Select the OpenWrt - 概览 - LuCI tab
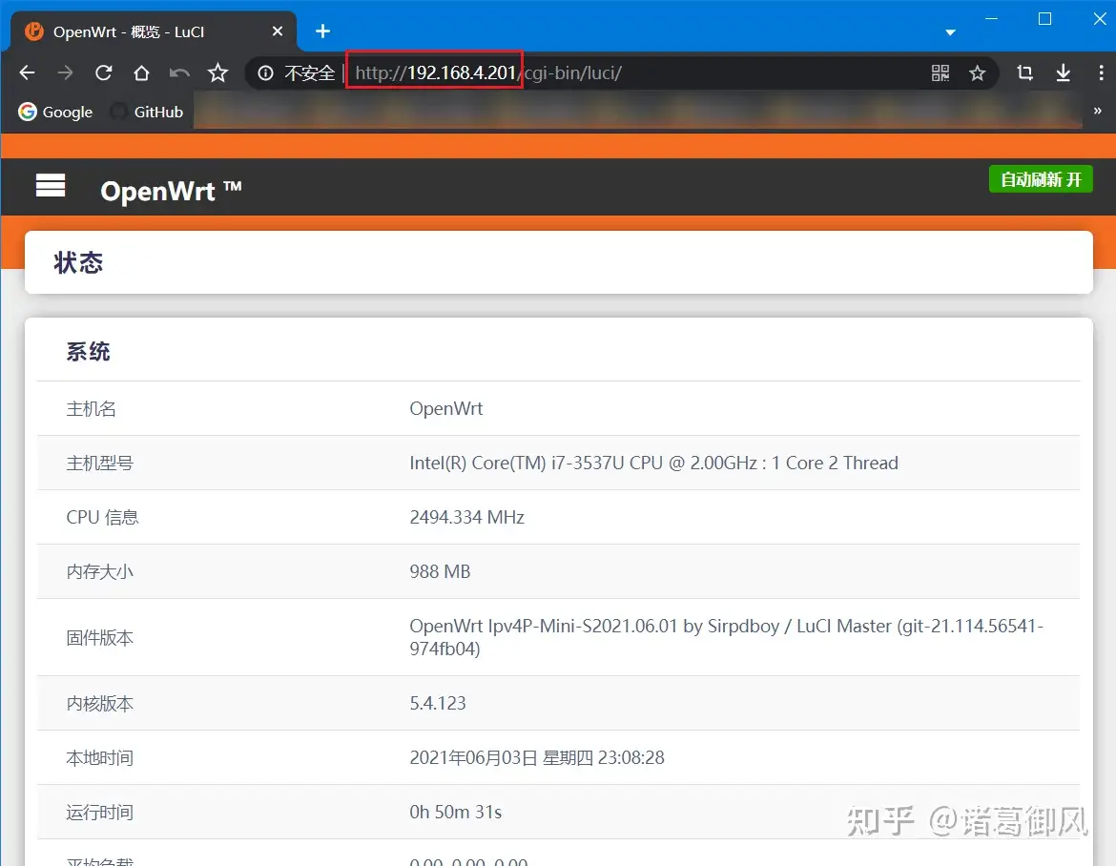 tap(153, 31)
